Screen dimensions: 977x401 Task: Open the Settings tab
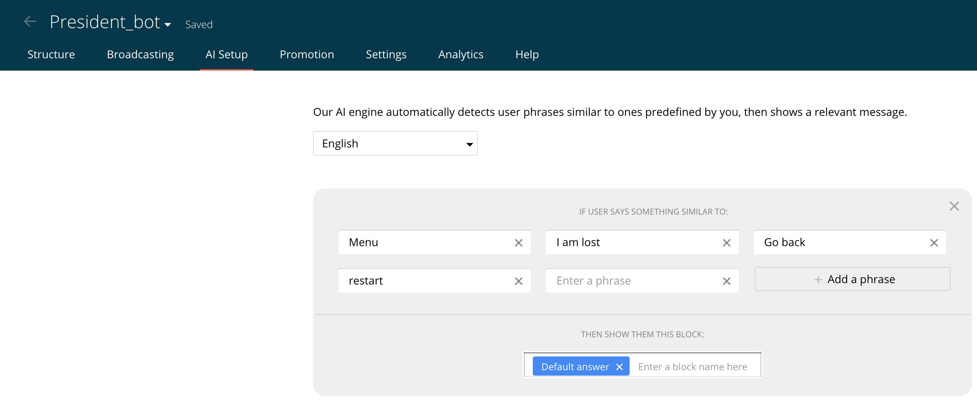pos(386,54)
